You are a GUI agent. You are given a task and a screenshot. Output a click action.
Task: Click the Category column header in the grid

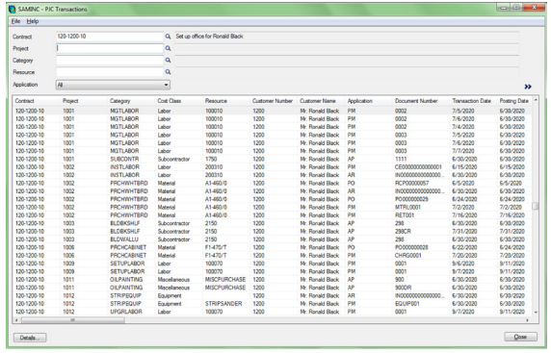pos(132,101)
